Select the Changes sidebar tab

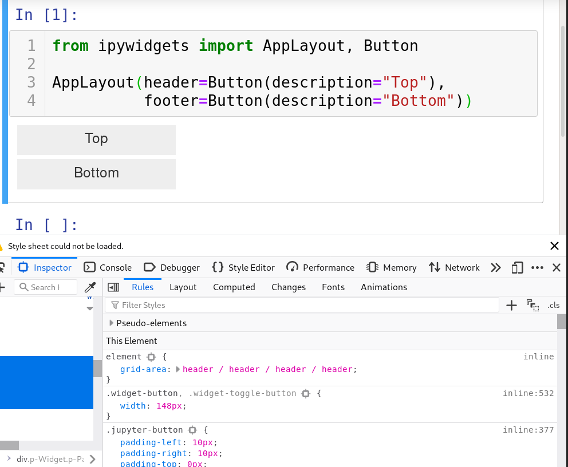click(289, 287)
